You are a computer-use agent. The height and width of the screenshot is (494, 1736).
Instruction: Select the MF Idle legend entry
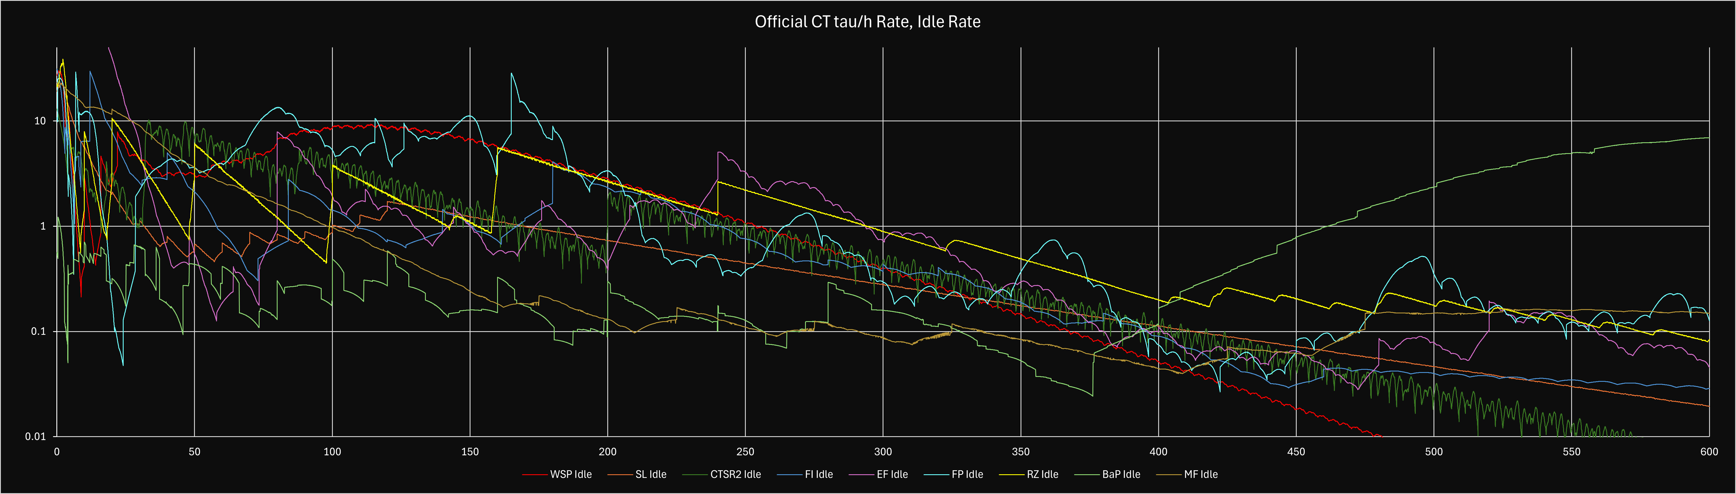point(1187,475)
